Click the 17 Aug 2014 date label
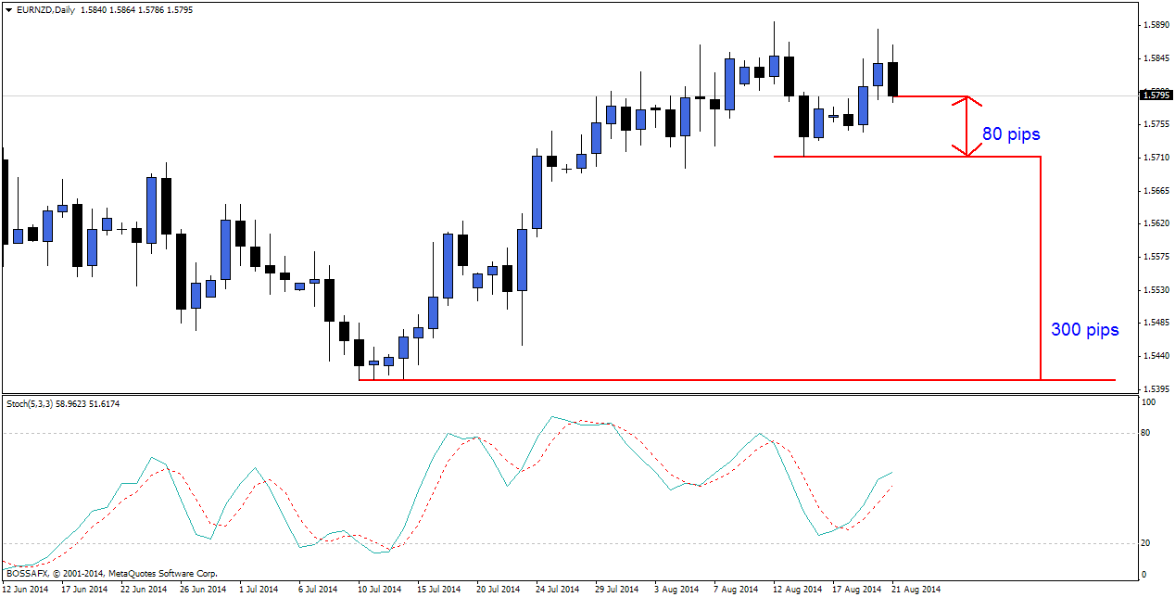 click(855, 589)
